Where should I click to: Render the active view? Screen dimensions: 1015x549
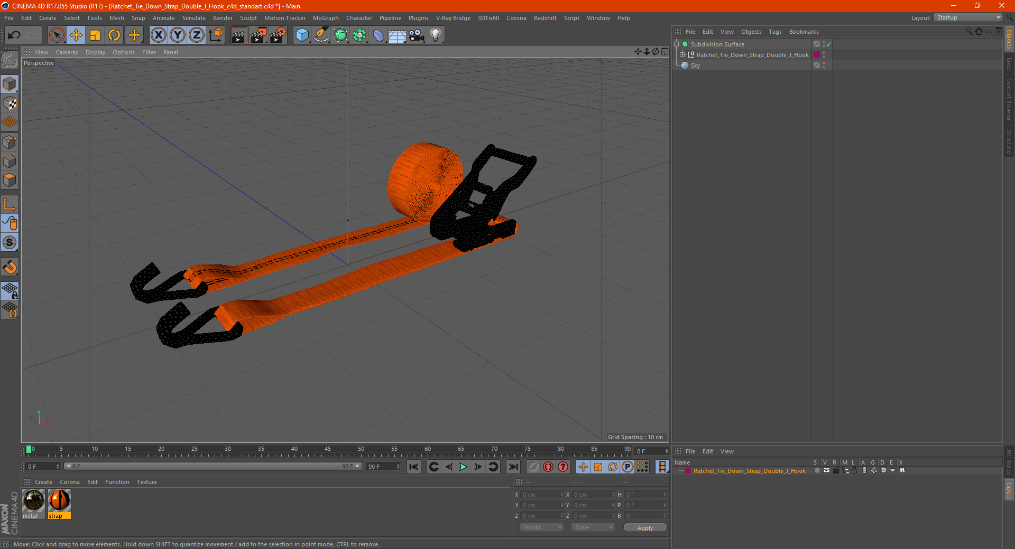coord(239,35)
